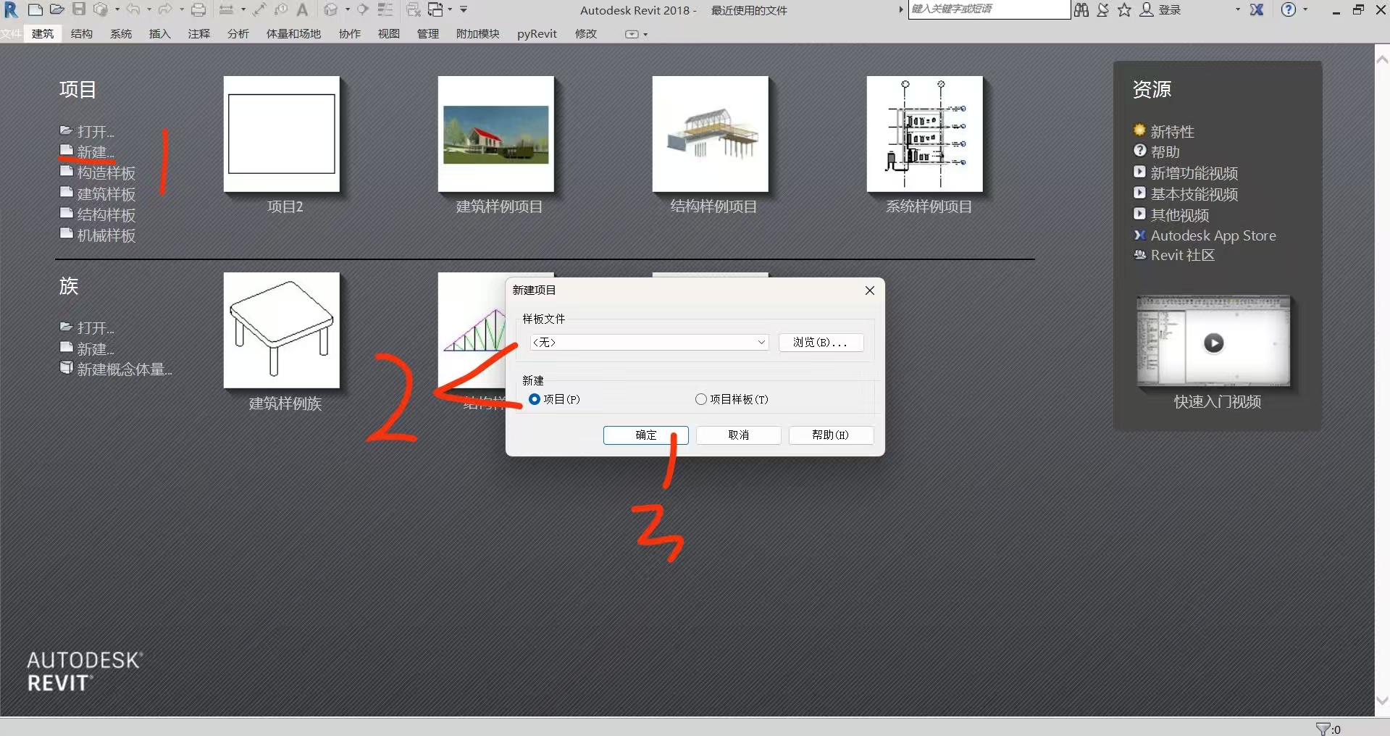Screen dimensions: 1390x736
Task: Click the star Favorites icon
Action: (1124, 9)
